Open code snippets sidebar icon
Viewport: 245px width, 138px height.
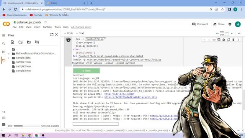3,112
